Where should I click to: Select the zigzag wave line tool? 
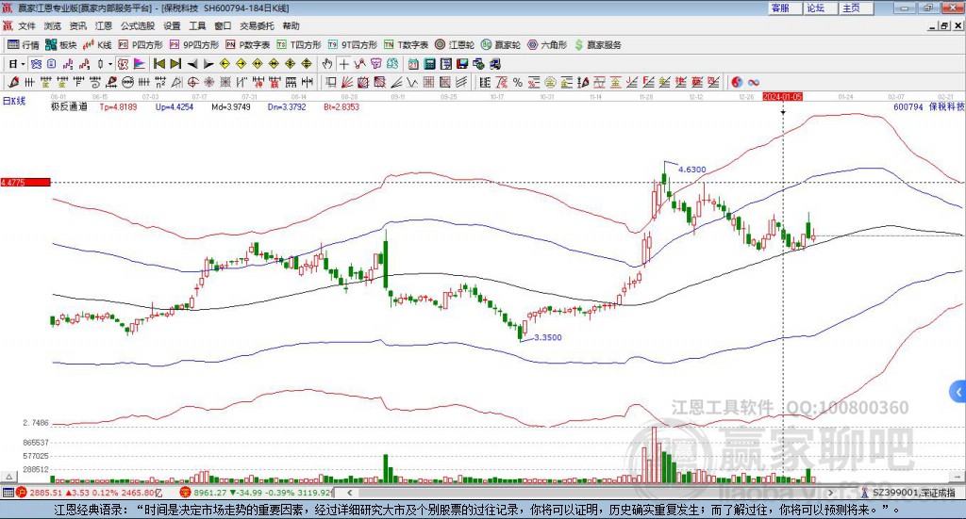(x=411, y=82)
